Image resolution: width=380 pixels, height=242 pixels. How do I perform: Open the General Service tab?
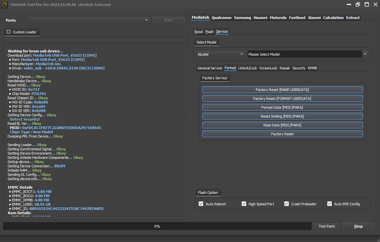coord(210,68)
